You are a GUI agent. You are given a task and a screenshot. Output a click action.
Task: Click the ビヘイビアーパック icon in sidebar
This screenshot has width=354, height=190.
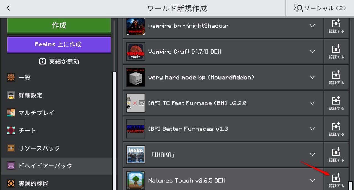coord(11,166)
